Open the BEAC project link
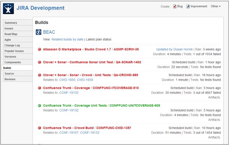 49,32
